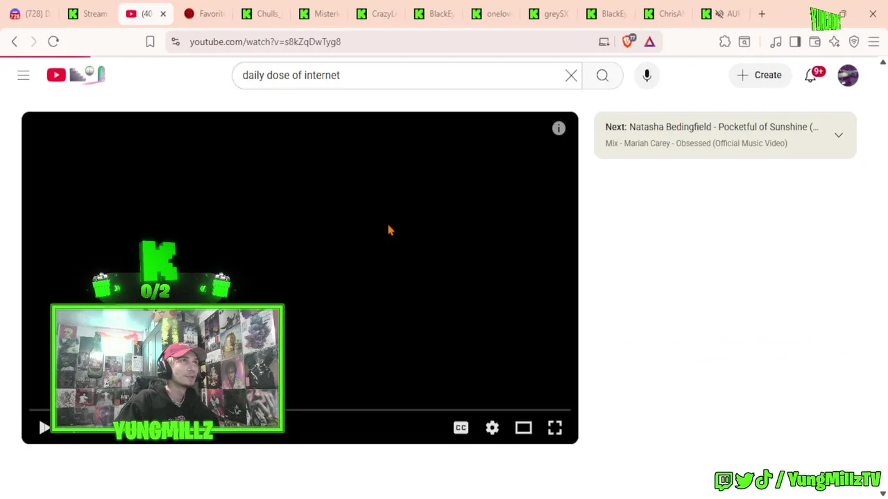Switch to the (728) first tab
888x499 pixels.
click(31, 14)
